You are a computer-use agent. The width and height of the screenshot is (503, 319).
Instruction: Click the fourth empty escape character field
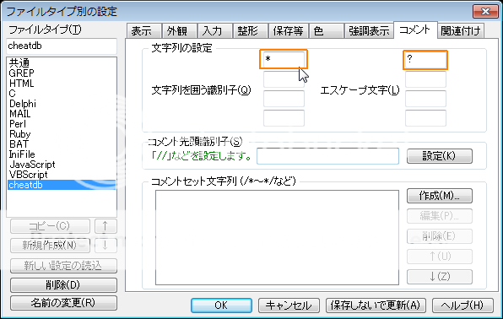(425, 118)
